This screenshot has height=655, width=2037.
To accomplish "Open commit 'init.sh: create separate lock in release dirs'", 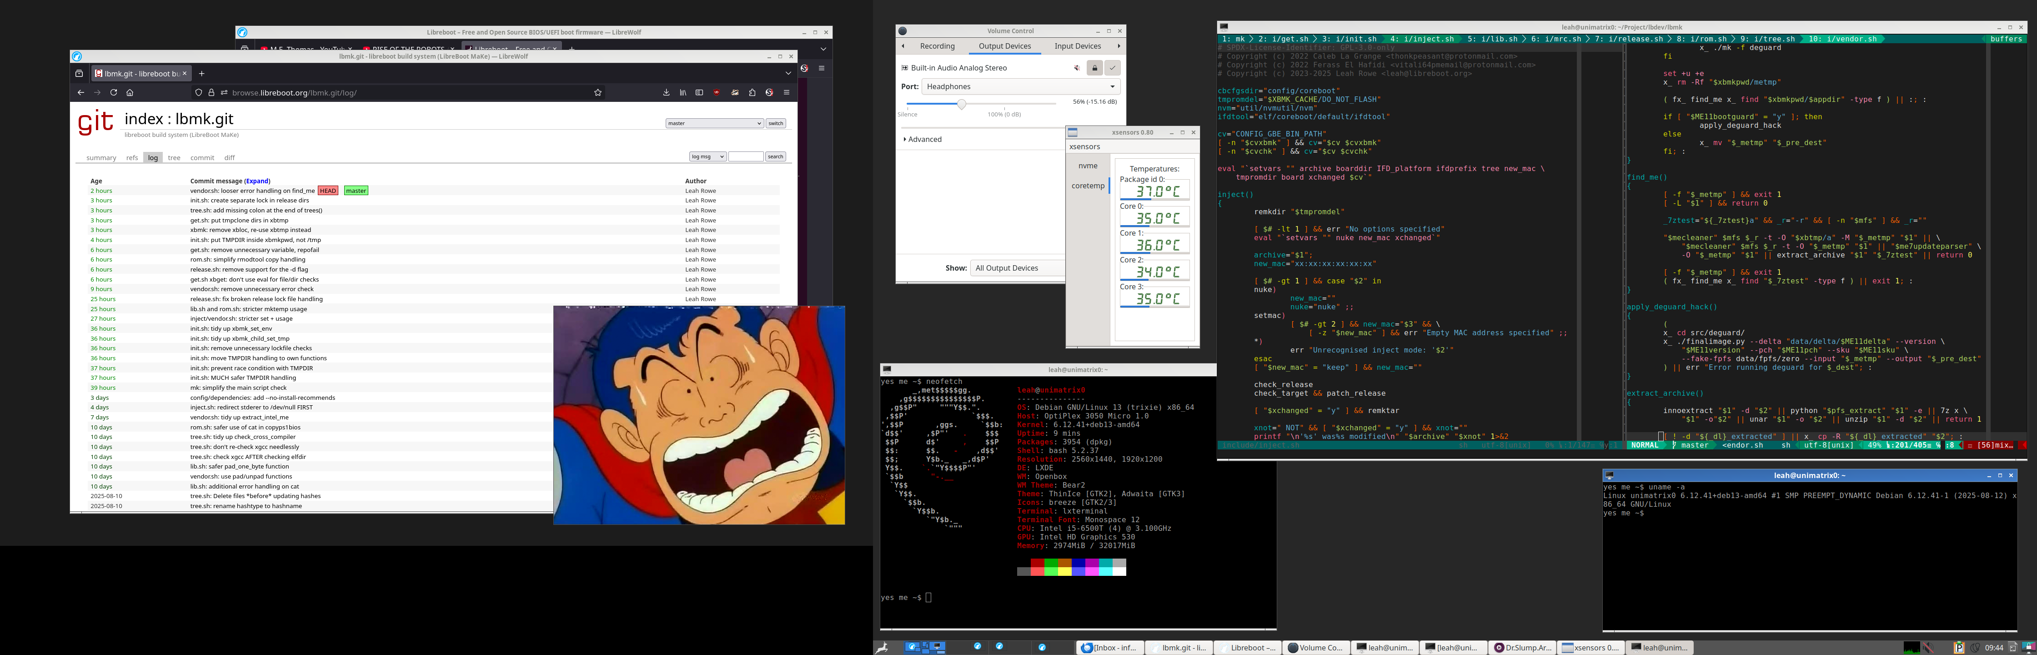I will tap(249, 200).
